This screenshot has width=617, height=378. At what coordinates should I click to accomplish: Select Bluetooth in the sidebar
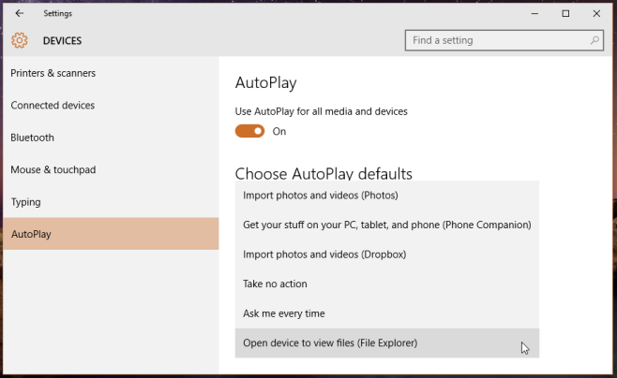pyautogui.click(x=32, y=138)
